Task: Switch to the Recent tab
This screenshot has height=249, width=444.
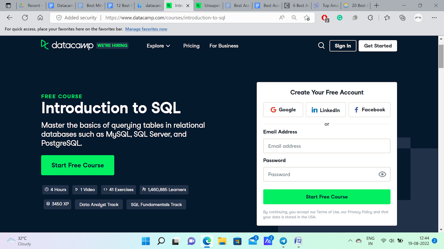Action: pos(31,6)
